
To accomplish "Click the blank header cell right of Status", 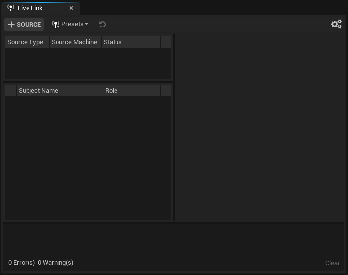I will click(166, 42).
